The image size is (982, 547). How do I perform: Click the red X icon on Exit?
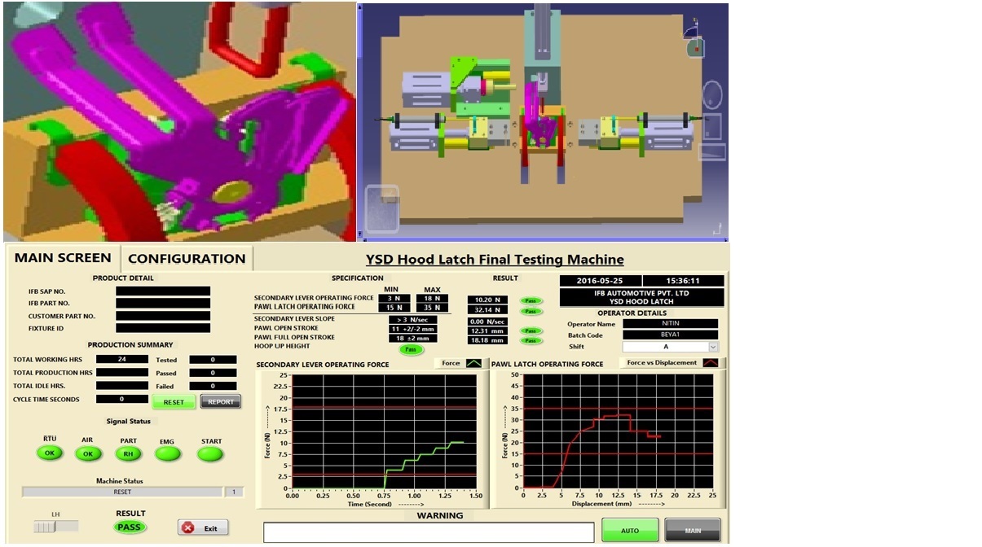(x=187, y=527)
